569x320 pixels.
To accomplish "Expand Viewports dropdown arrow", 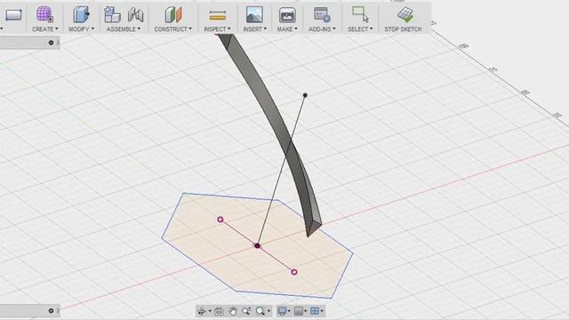I will point(322,311).
